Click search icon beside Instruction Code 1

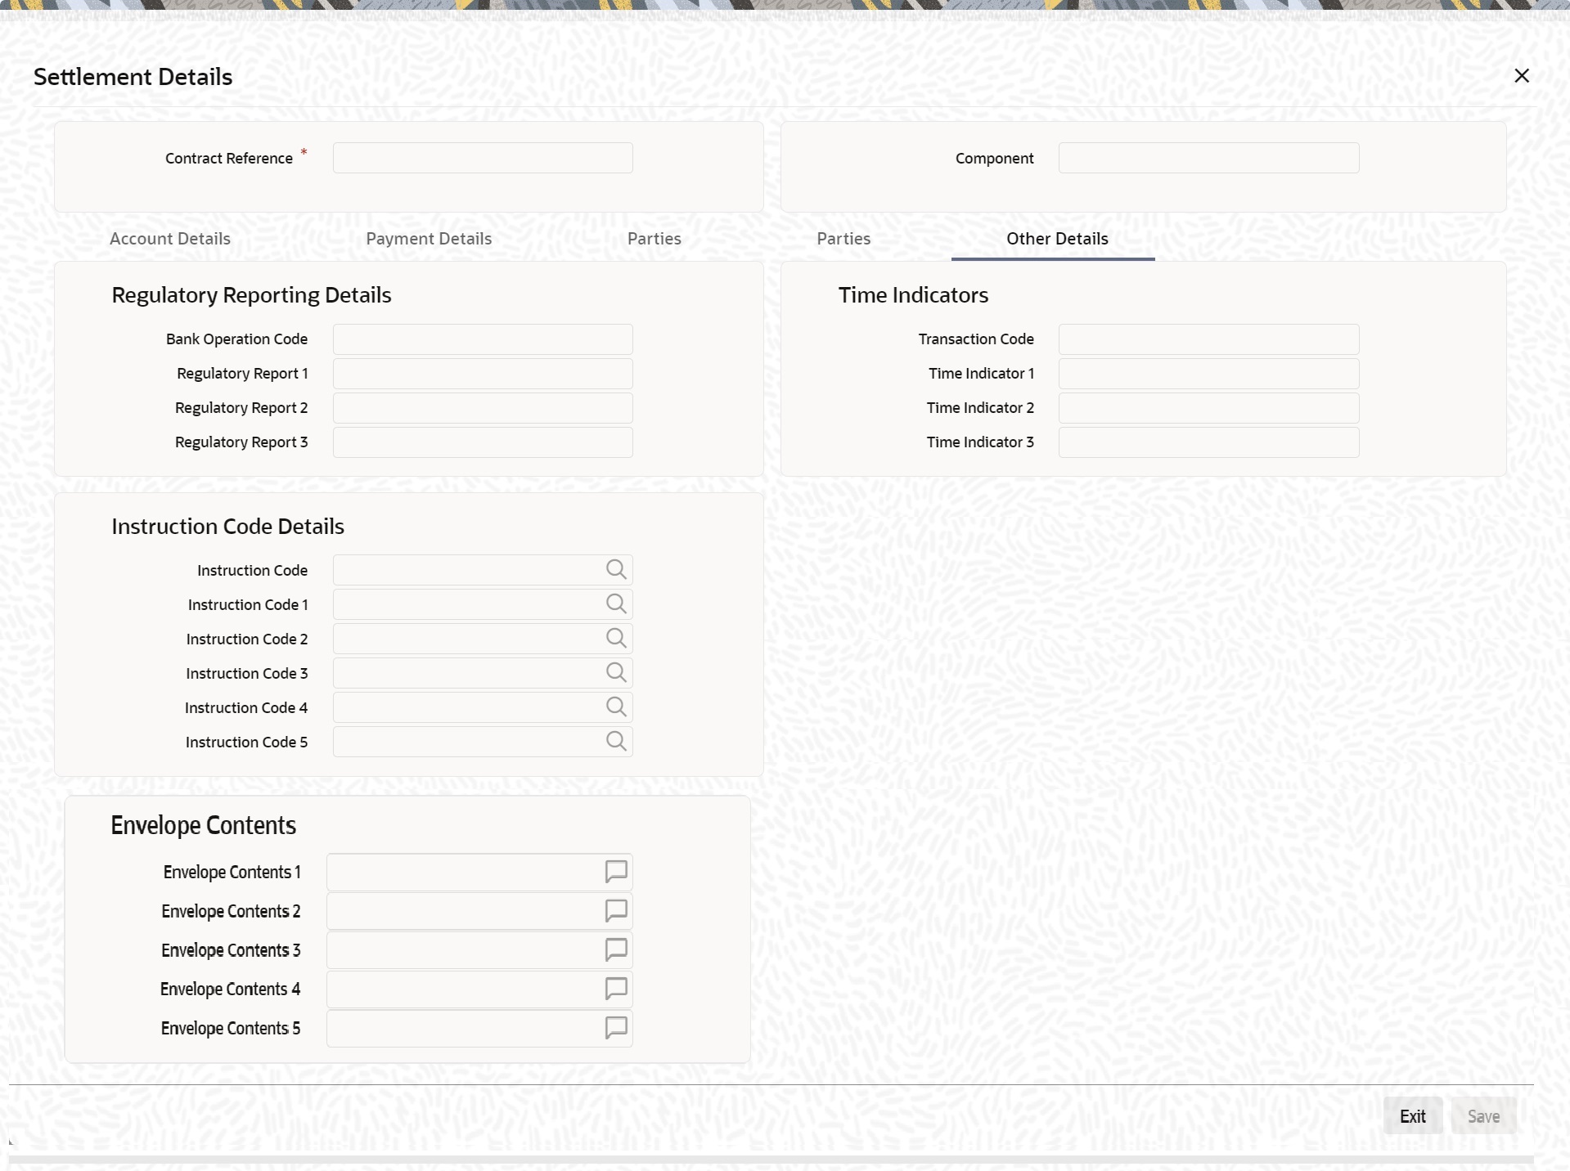(616, 604)
